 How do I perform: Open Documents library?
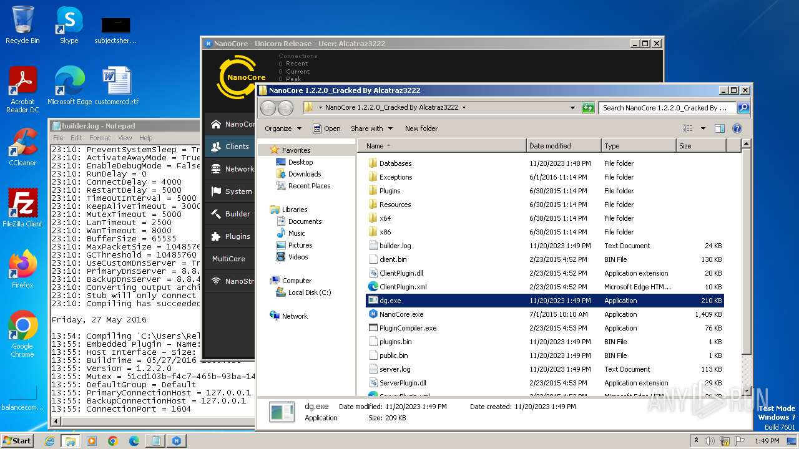(305, 221)
